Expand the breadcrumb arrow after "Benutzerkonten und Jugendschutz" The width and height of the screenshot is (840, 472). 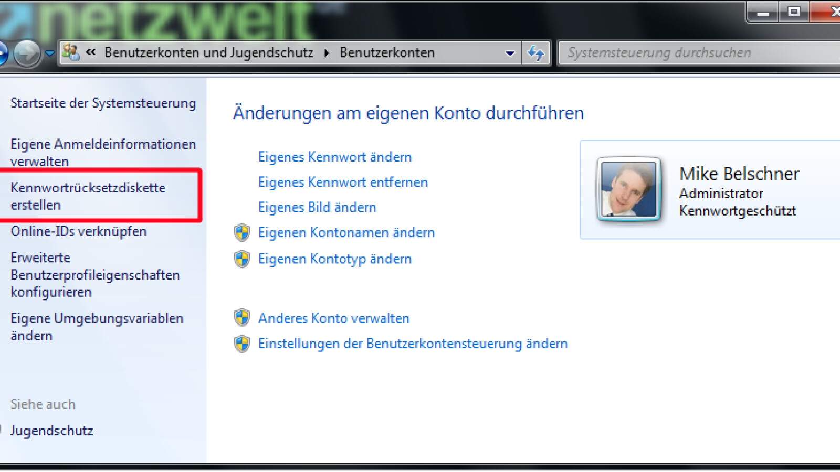coord(327,52)
